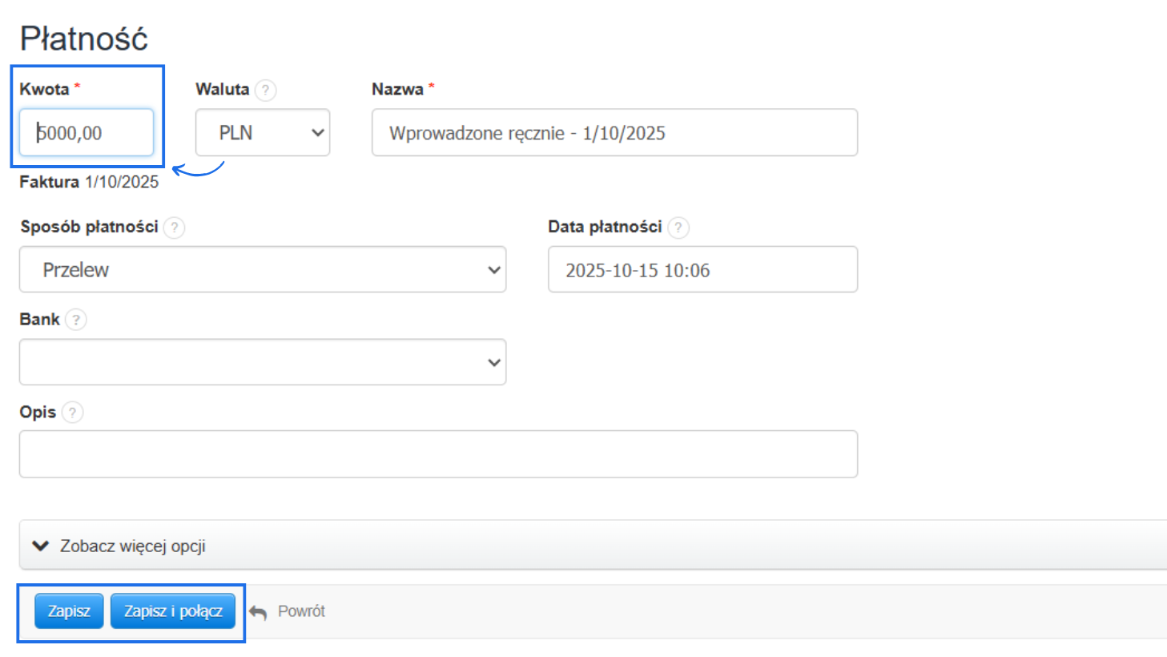The height and width of the screenshot is (657, 1167).
Task: Click inside the Opis description field
Action: click(x=438, y=454)
